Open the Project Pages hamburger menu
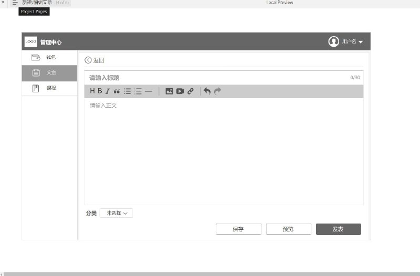 coord(15,3)
